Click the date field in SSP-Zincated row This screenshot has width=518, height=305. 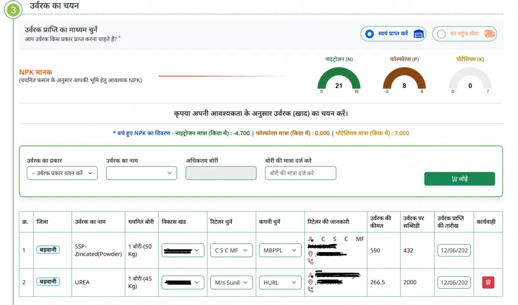[454, 250]
